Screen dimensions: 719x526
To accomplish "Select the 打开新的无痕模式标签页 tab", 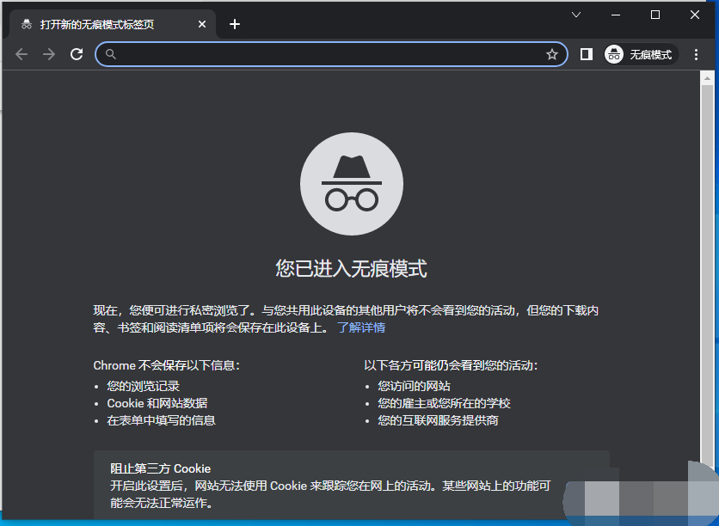I will click(x=103, y=24).
